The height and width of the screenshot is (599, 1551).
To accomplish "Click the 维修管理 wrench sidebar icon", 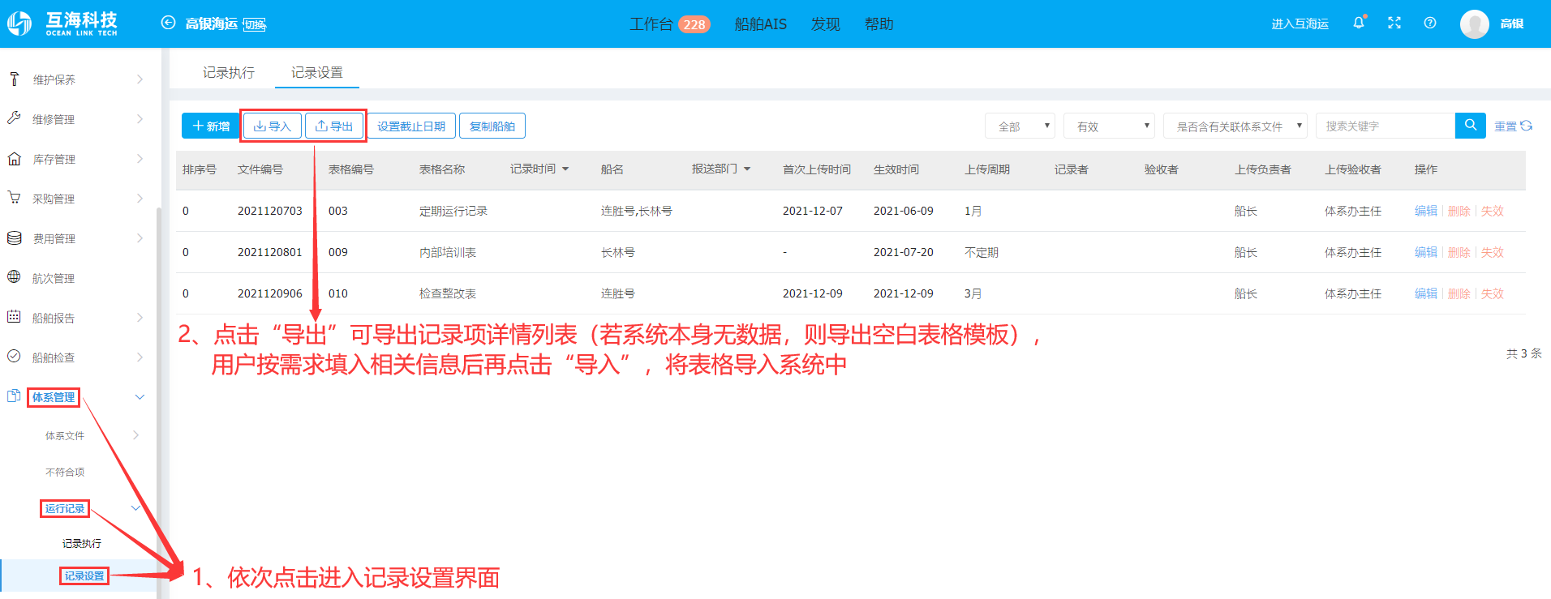I will pyautogui.click(x=14, y=118).
